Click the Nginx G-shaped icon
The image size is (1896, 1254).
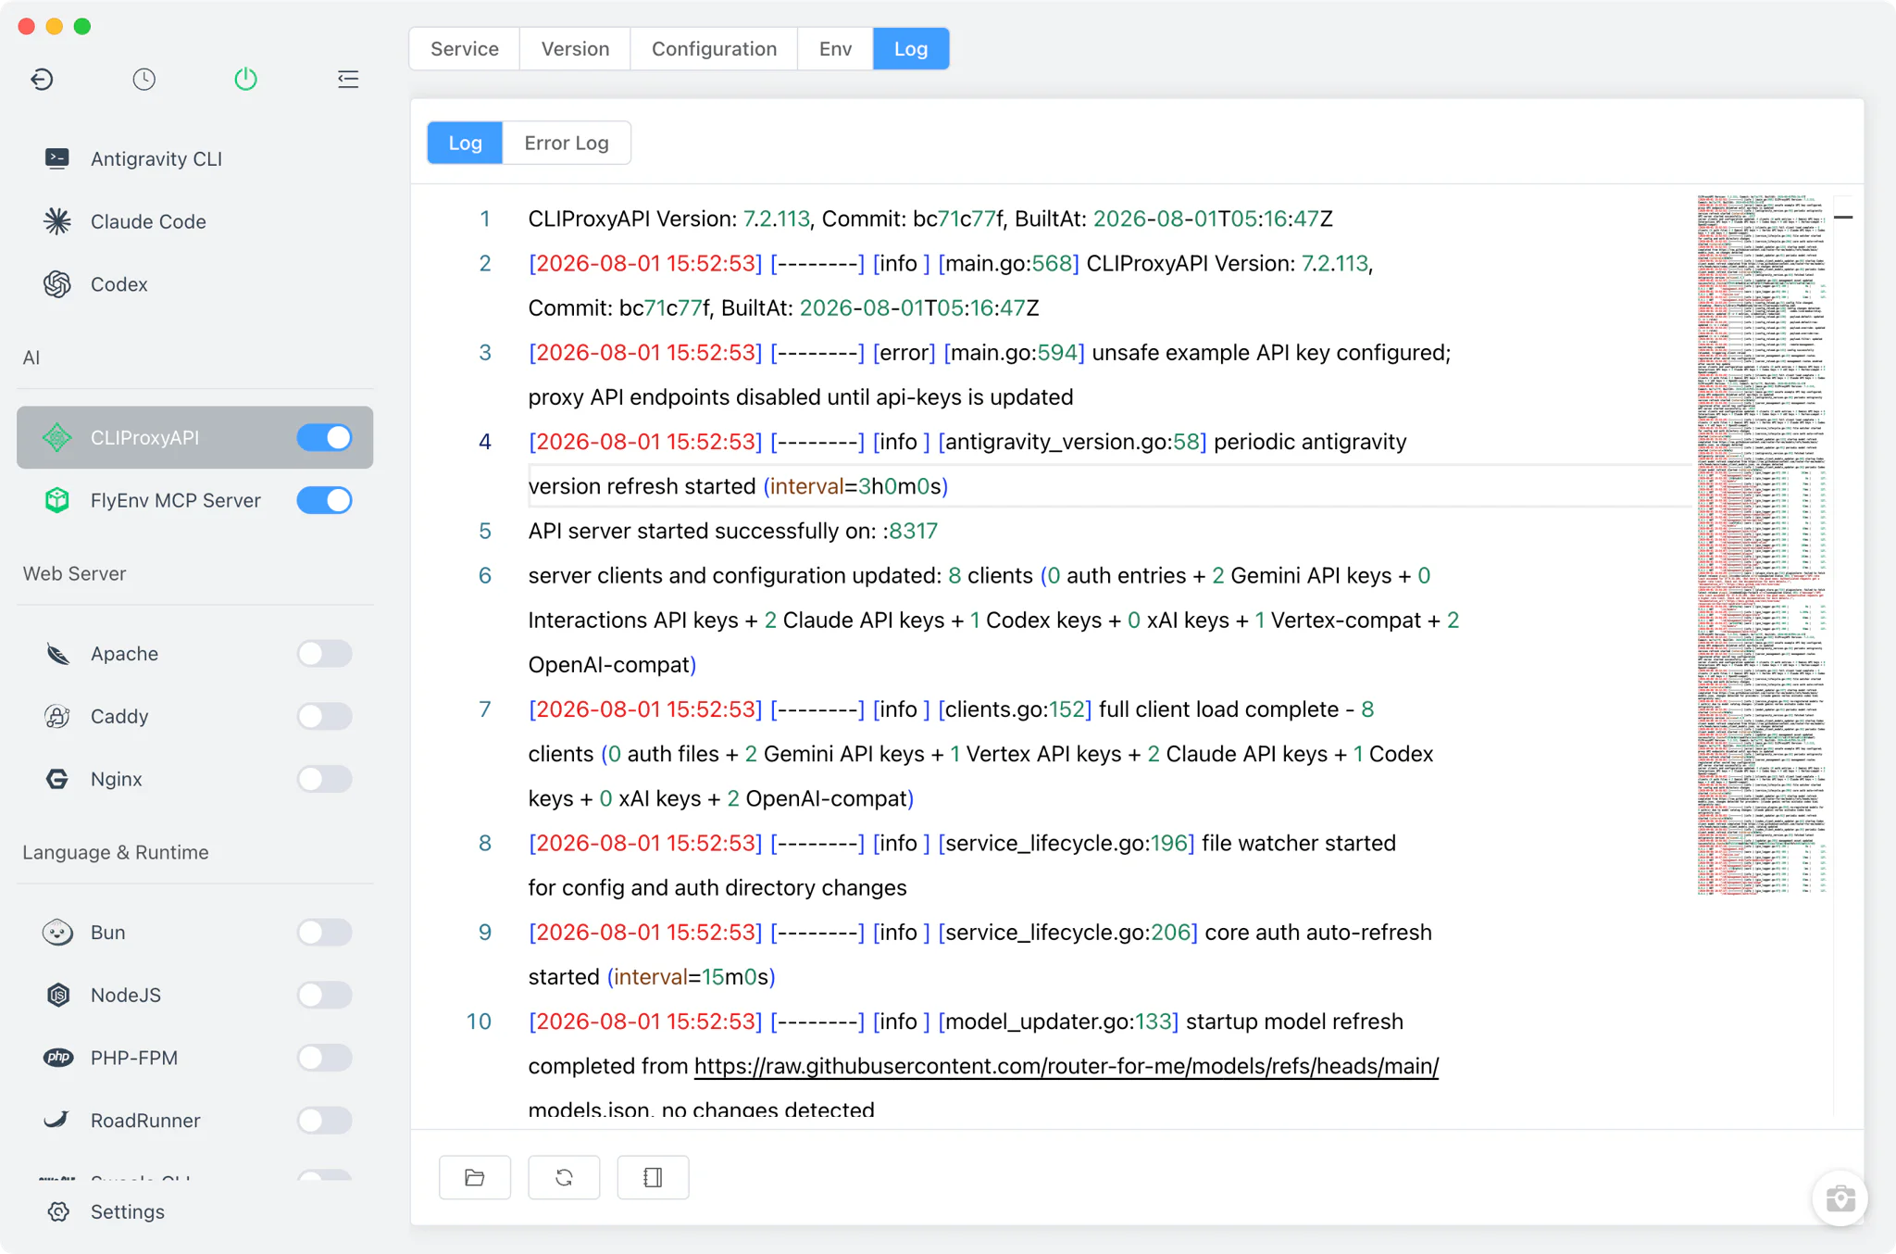tap(57, 779)
